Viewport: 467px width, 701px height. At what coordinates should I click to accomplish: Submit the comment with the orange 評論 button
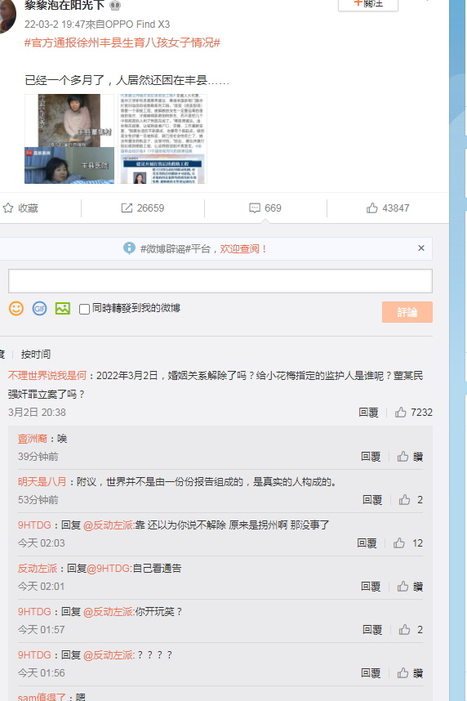(x=407, y=312)
